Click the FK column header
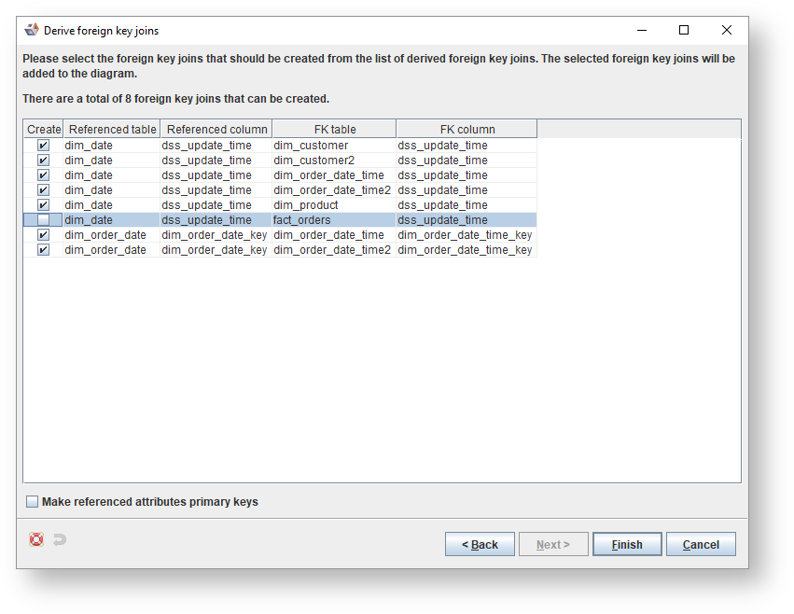The image size is (794, 614). coord(467,130)
